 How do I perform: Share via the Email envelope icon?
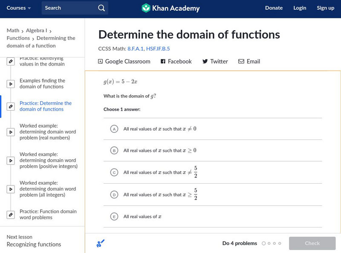tap(242, 61)
